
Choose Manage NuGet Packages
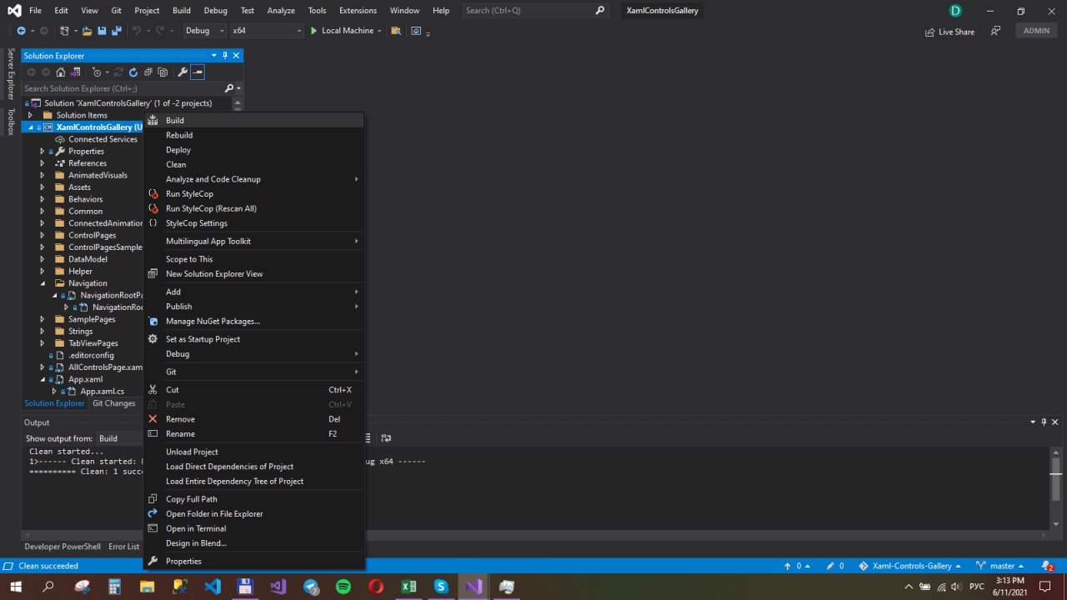(x=254, y=321)
